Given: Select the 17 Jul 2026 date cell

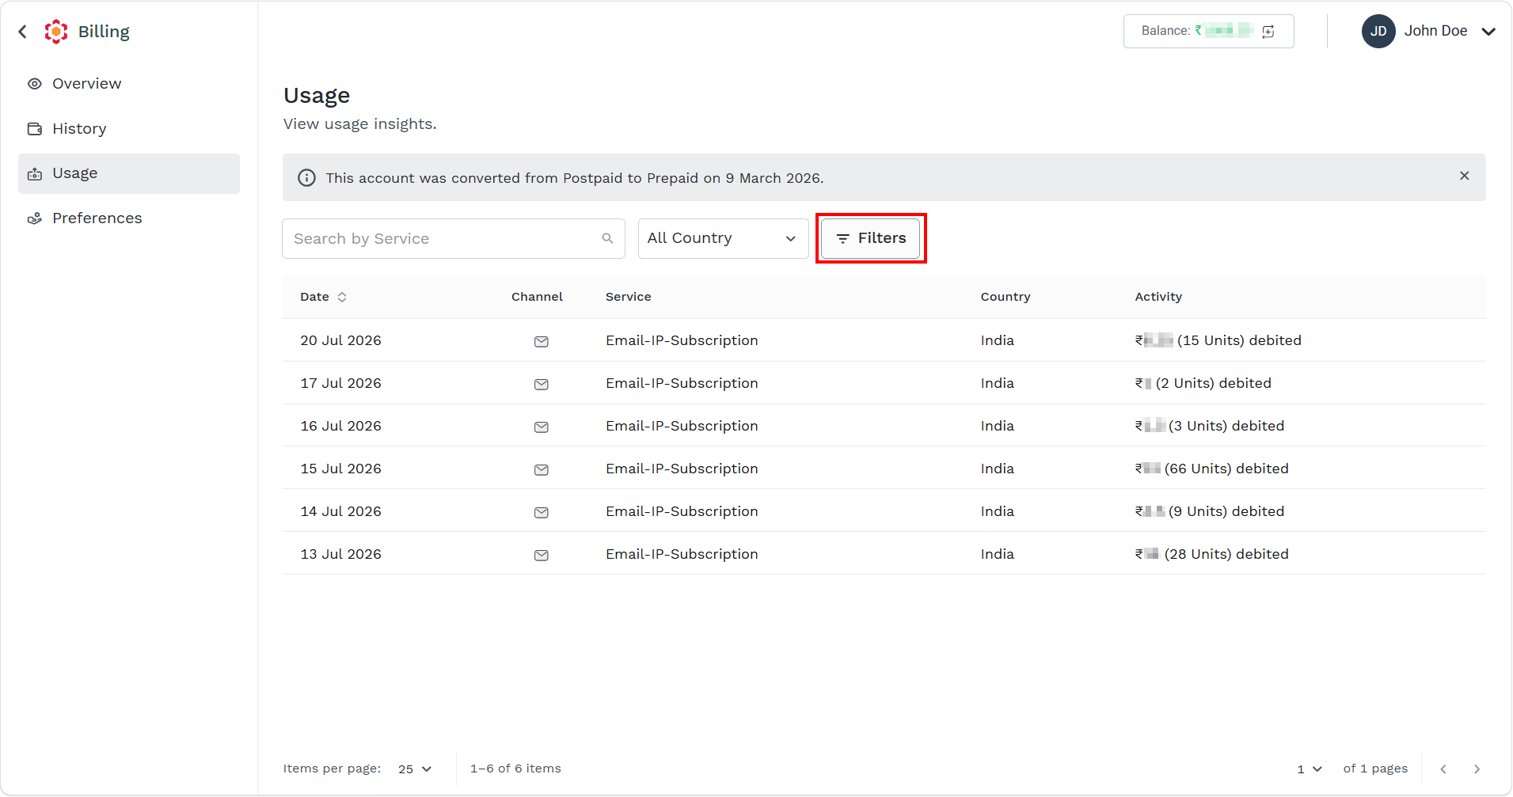Looking at the screenshot, I should (x=340, y=383).
